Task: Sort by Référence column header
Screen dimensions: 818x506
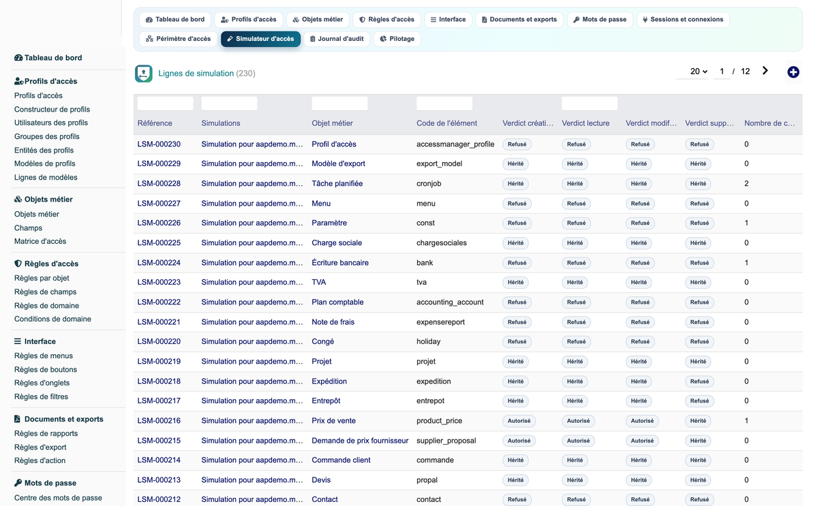Action: pos(155,123)
